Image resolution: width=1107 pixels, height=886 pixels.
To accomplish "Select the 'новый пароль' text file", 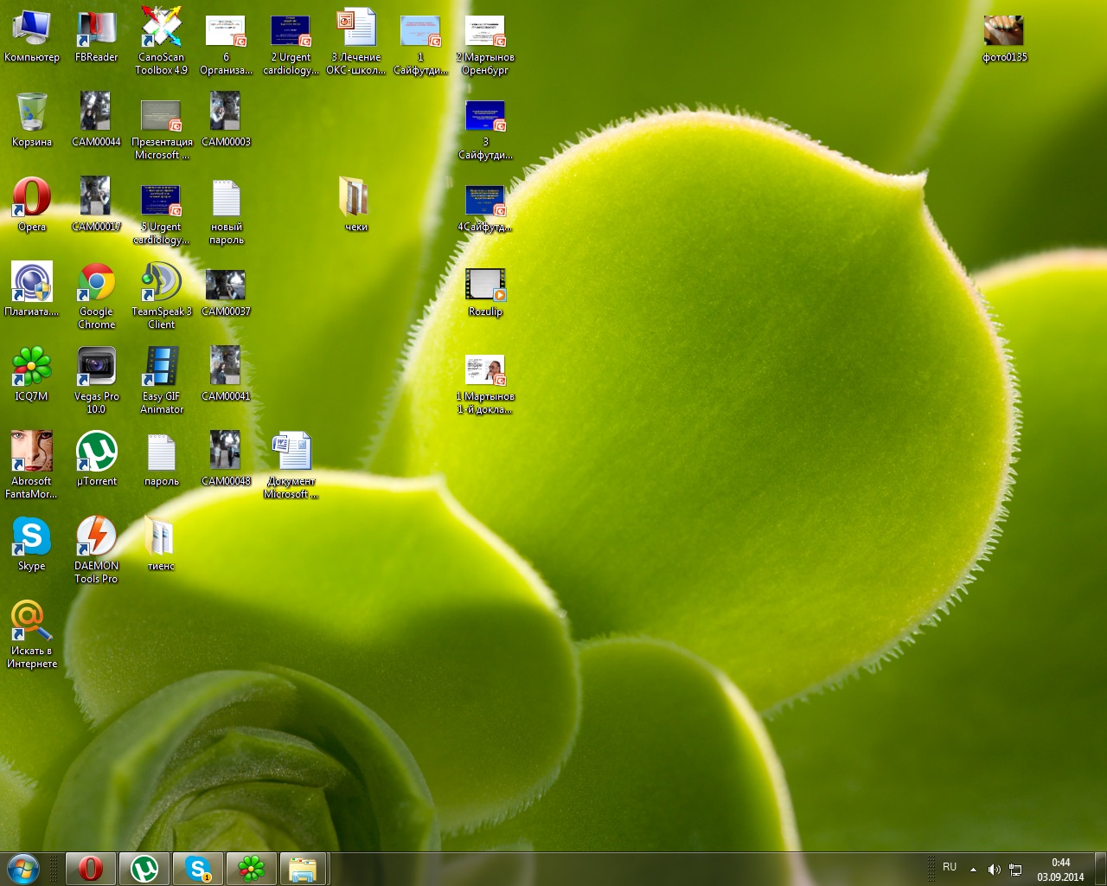I will (226, 213).
